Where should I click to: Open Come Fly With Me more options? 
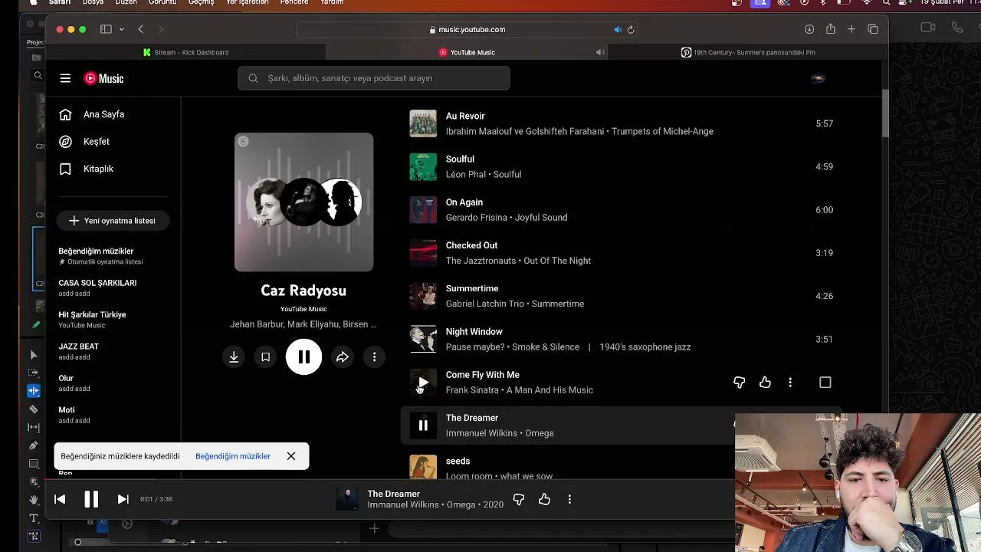click(790, 383)
